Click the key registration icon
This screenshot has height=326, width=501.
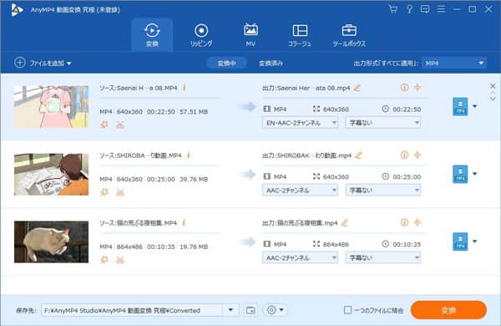(x=409, y=9)
